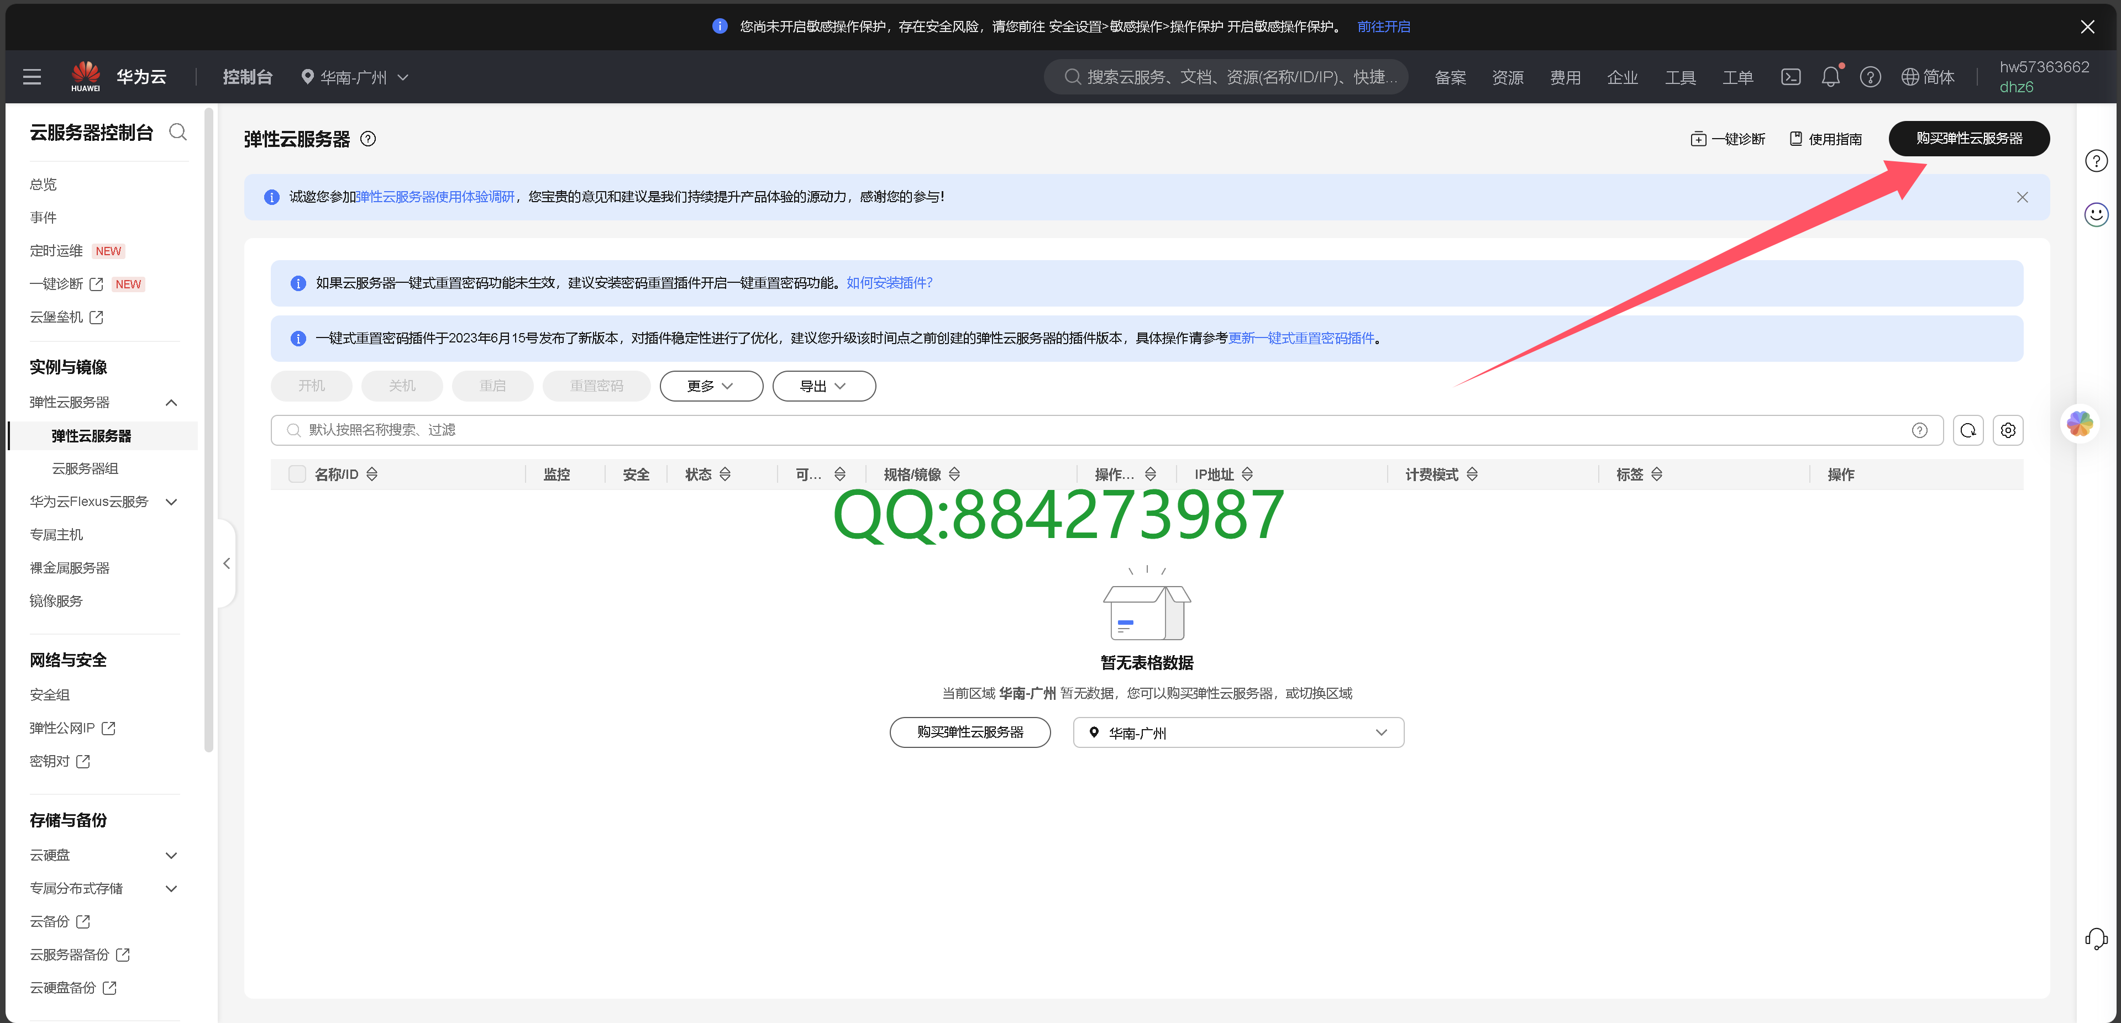Screen dimensions: 2121x1023
Task: Expand 专属分布式存储 sidebar group
Action: click(171, 889)
